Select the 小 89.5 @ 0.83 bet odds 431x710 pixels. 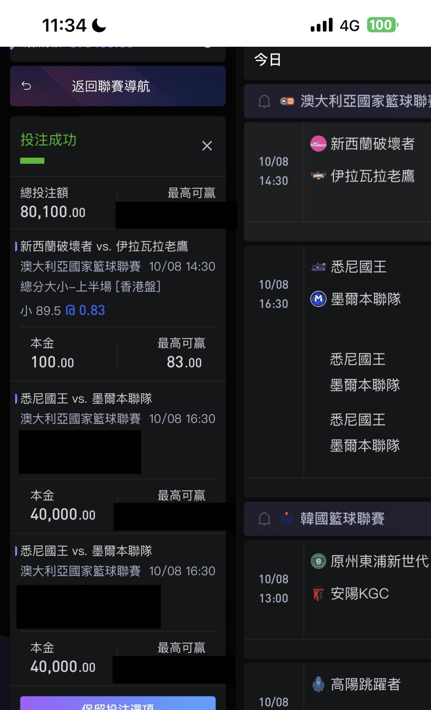point(63,310)
